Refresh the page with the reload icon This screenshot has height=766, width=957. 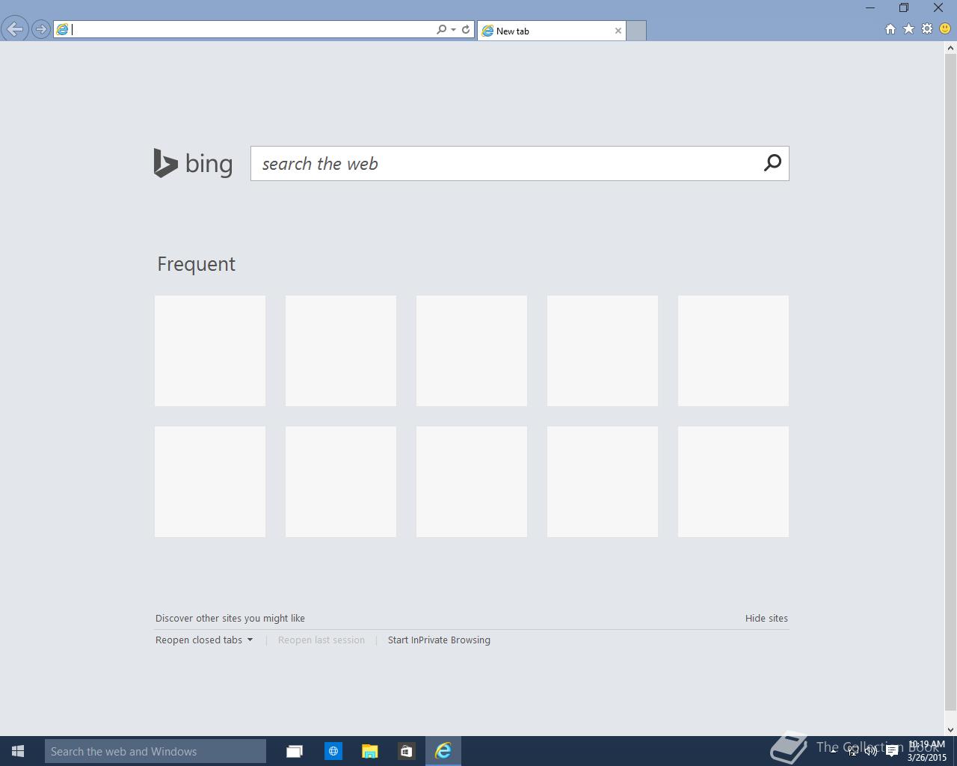point(466,30)
